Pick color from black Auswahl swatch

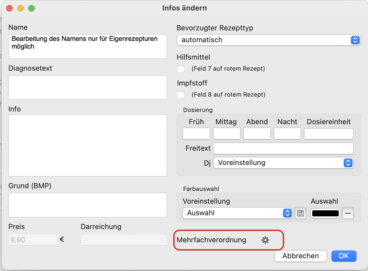coord(326,213)
